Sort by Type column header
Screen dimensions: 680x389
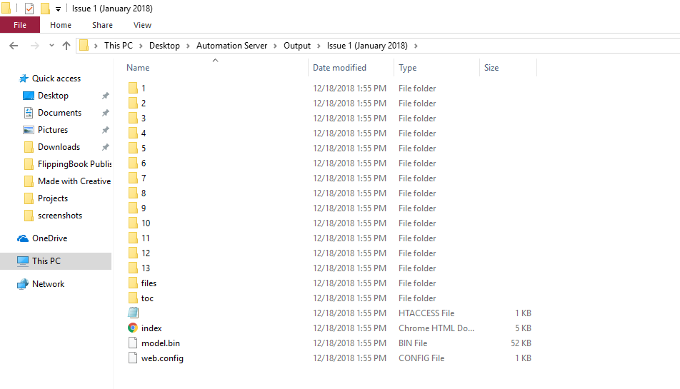(x=408, y=68)
